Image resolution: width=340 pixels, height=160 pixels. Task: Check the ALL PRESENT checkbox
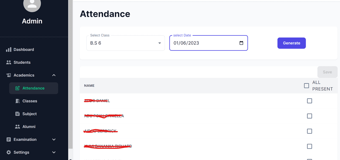306,85
